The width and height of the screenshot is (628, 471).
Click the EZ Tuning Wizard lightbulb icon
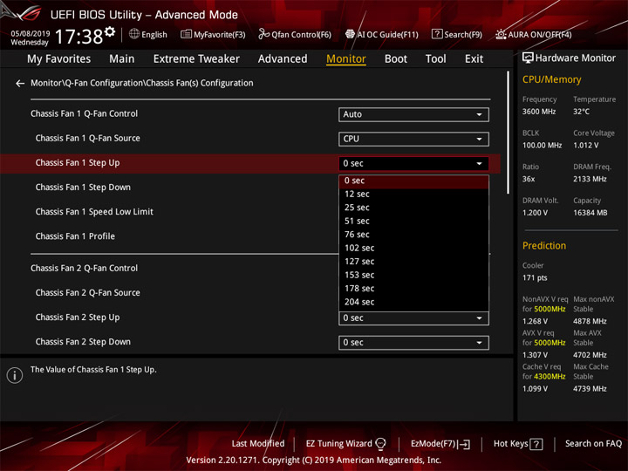380,444
